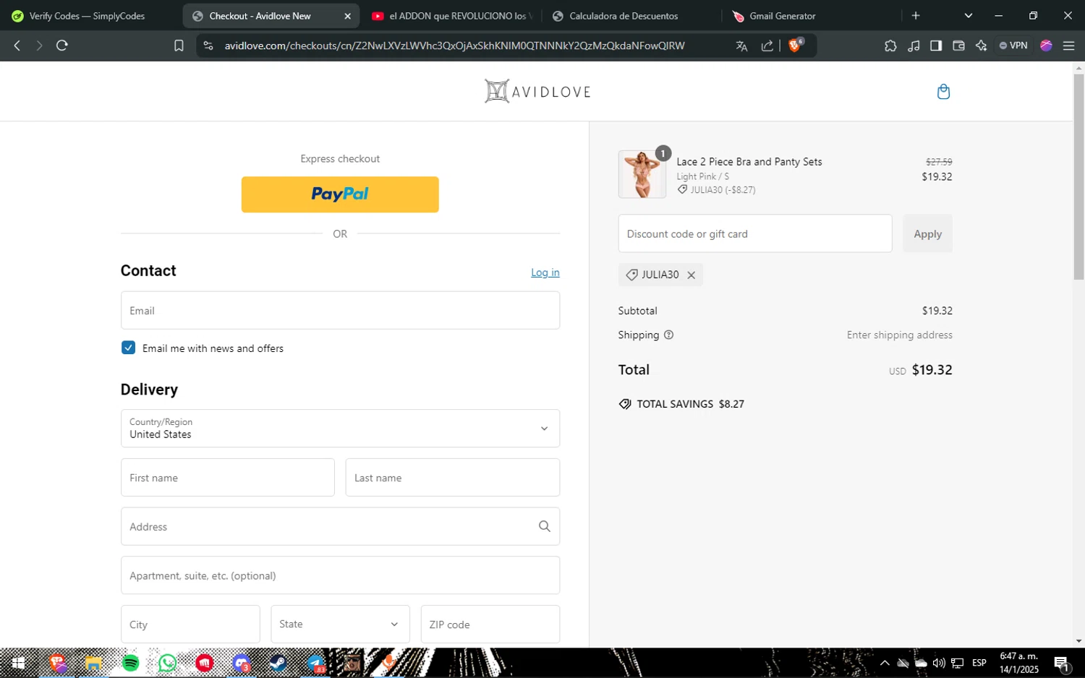Toggle the browser sidebar panel
1085x678 pixels.
(x=936, y=46)
